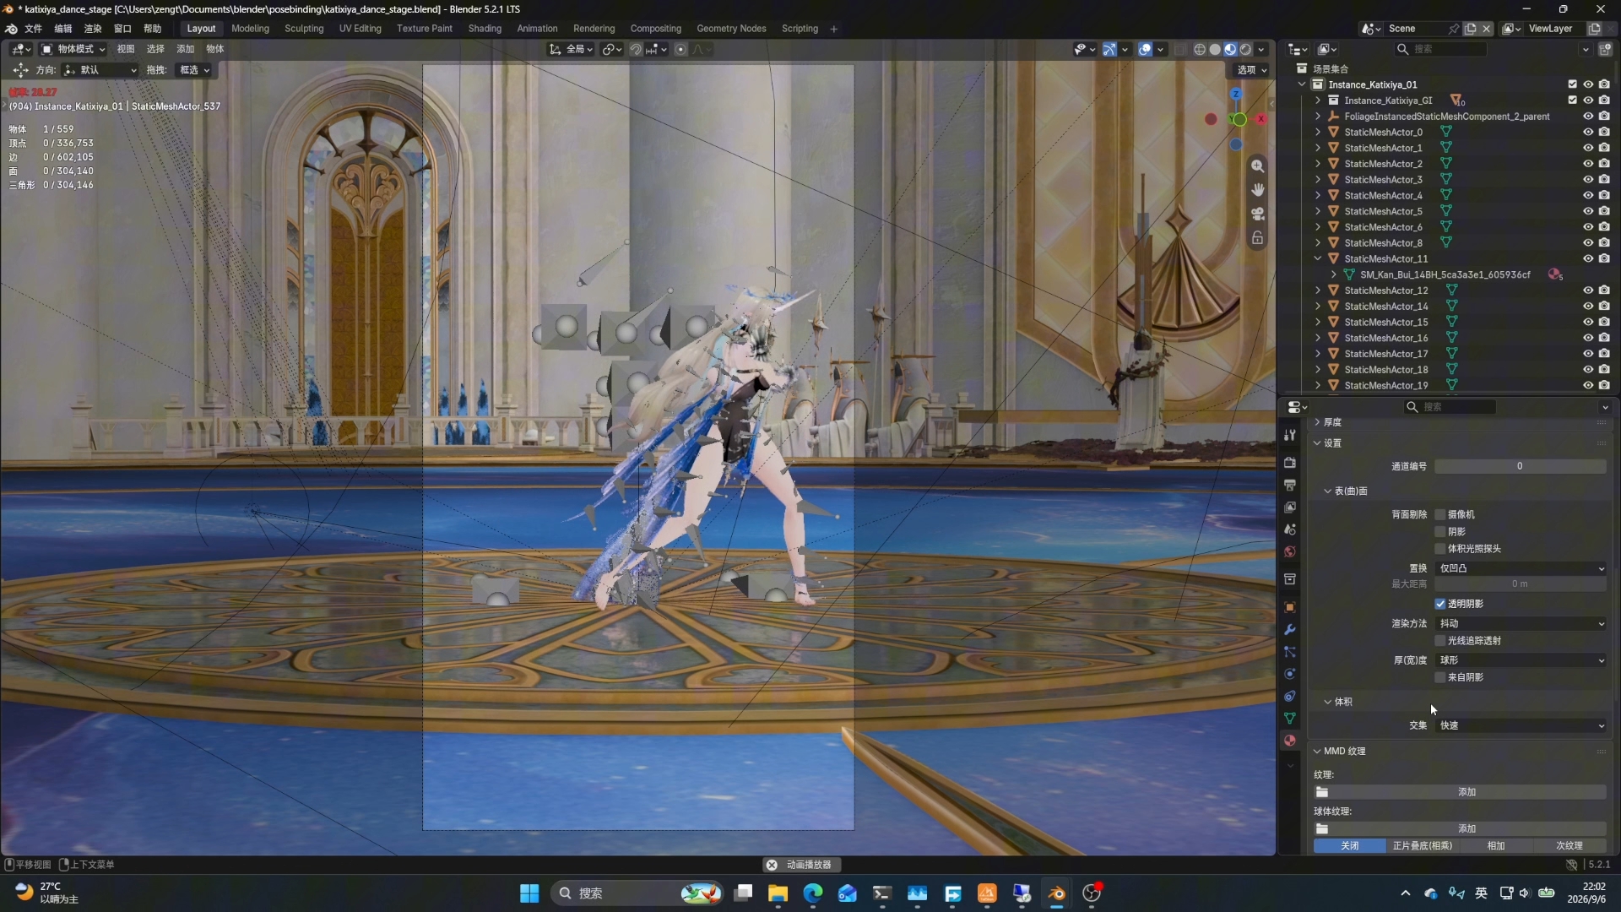Click the 通道编号 value field
The width and height of the screenshot is (1621, 912).
pos(1520,466)
